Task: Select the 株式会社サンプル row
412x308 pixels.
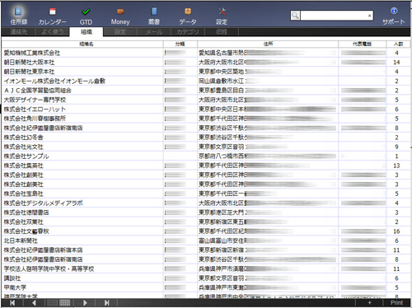Action: pyautogui.click(x=206, y=156)
